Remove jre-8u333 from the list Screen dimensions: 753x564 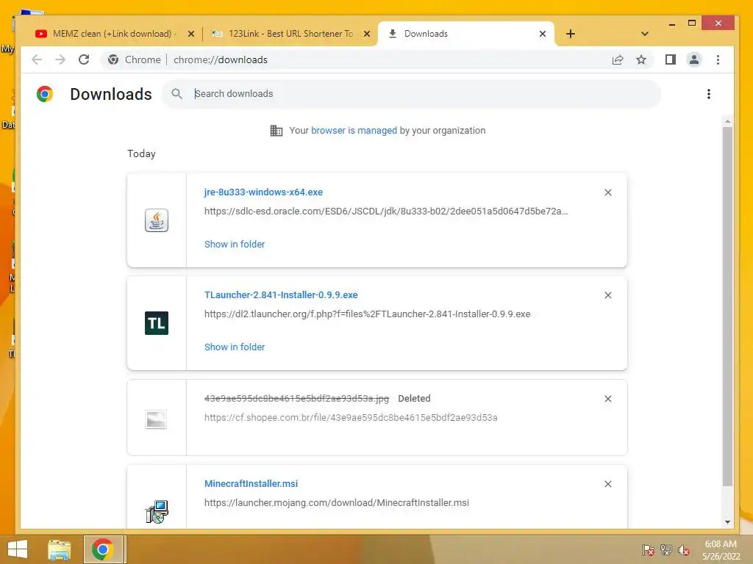point(608,192)
